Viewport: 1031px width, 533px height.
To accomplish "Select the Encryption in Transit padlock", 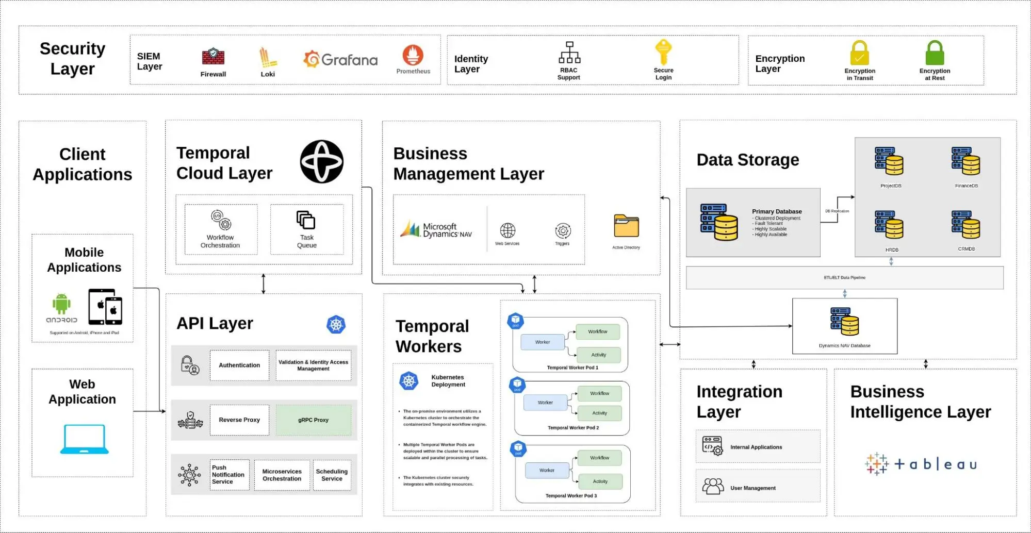I will coord(859,53).
